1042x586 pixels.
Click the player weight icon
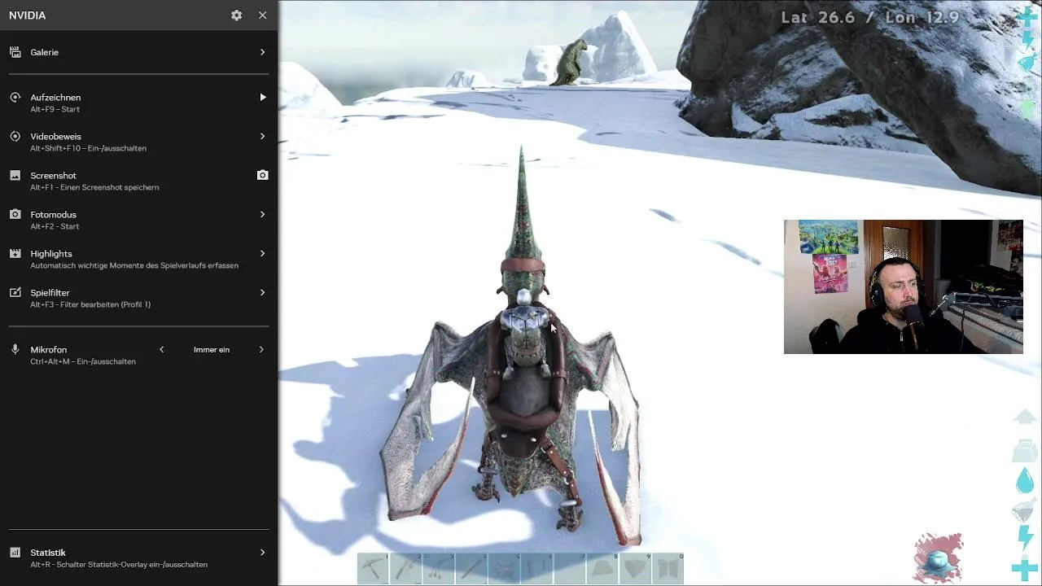coord(1026,449)
